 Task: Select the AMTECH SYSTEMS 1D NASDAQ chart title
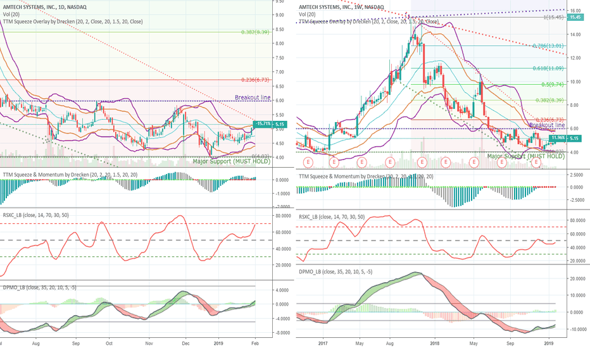click(x=45, y=7)
